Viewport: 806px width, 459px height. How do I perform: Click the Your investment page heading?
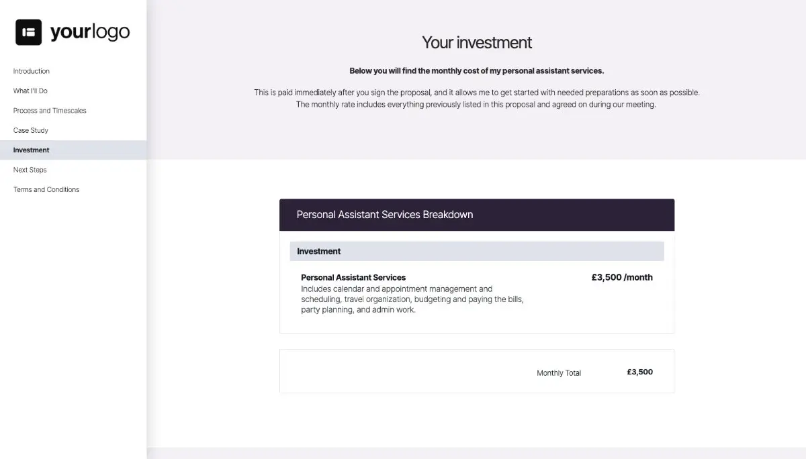(x=476, y=42)
